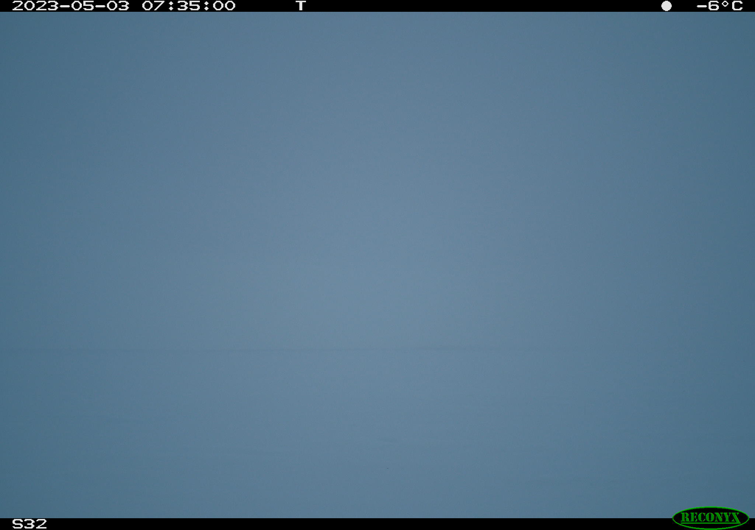The image size is (755, 530).
Task: Select the S32 camera label
Action: [x=29, y=524]
